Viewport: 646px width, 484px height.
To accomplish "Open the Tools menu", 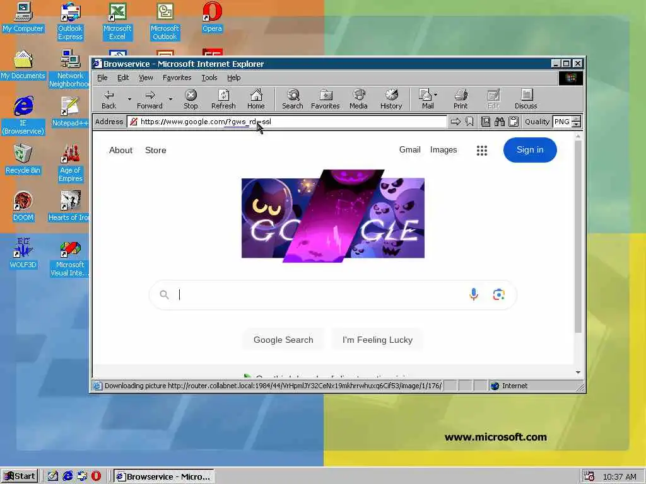I will (x=209, y=78).
